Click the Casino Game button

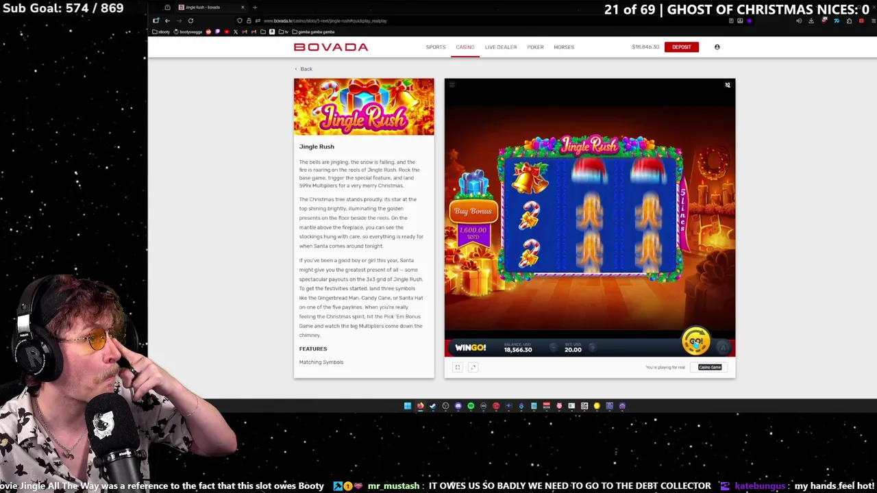(x=710, y=367)
